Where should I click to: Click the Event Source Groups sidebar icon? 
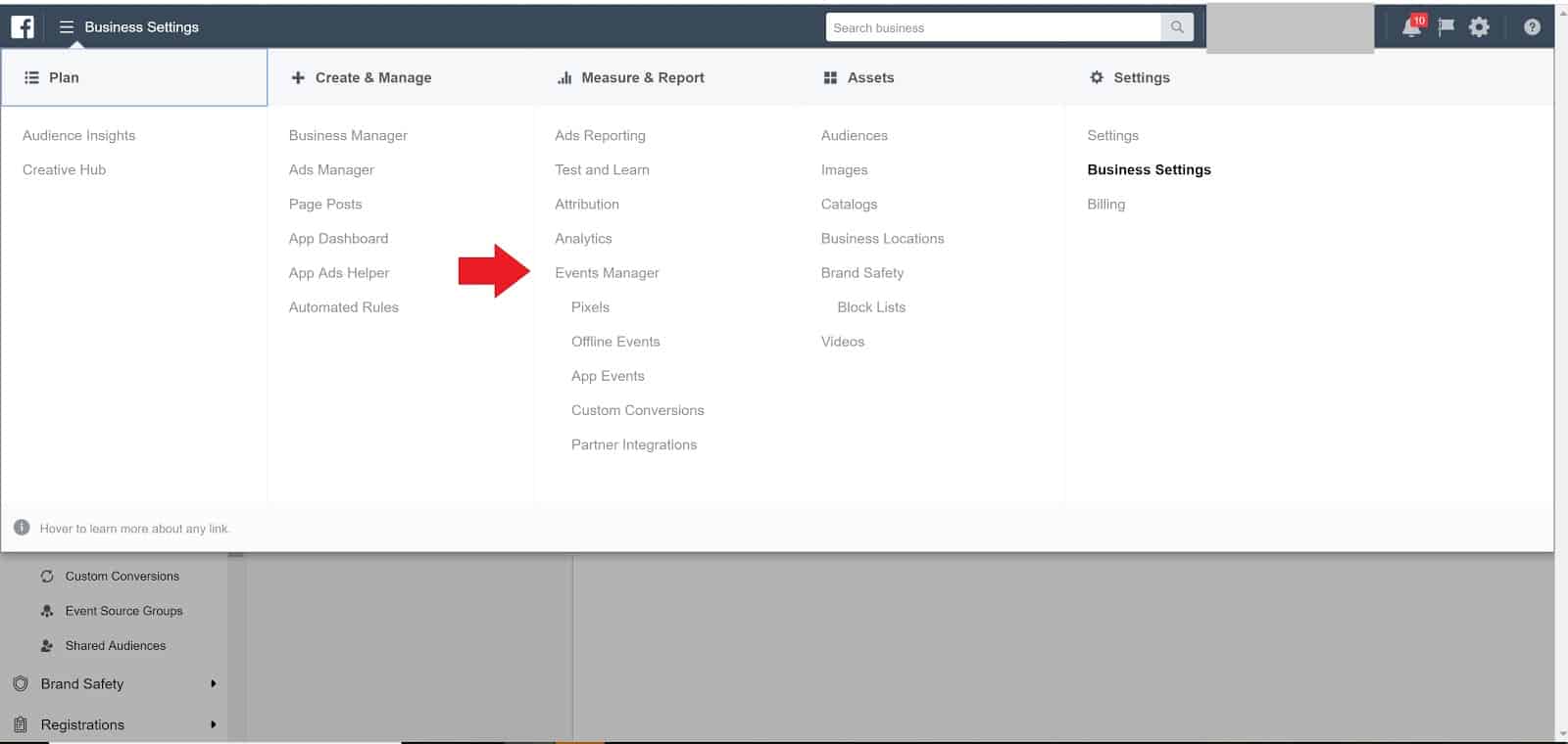pos(47,611)
